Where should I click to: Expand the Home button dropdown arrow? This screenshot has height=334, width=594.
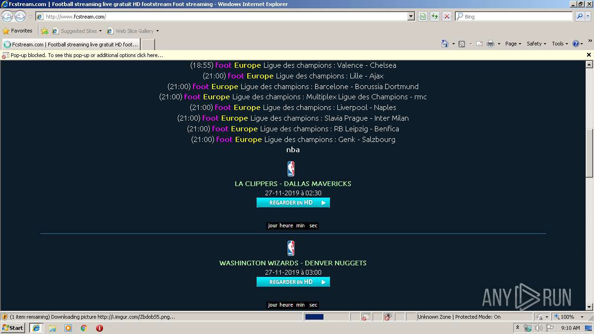tap(453, 44)
